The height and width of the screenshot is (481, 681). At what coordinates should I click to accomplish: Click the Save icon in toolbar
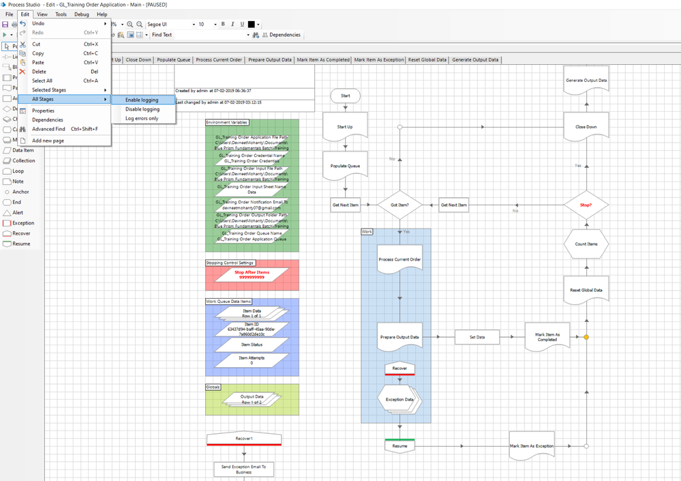coord(5,25)
